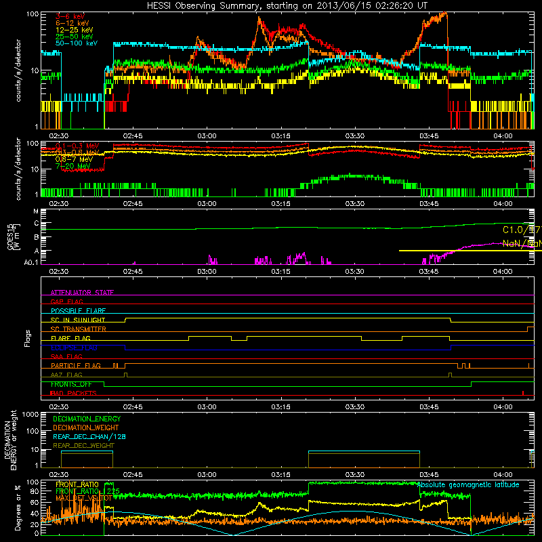542x542 pixels.
Task: Click the 'Degrees or %' axis title
Action: (18, 507)
